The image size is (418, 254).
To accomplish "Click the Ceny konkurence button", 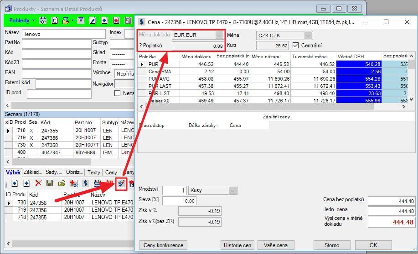I will click(163, 245).
